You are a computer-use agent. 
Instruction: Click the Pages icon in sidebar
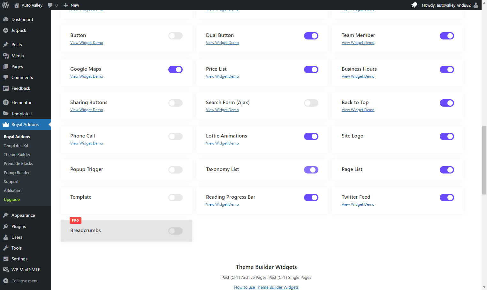click(x=6, y=67)
